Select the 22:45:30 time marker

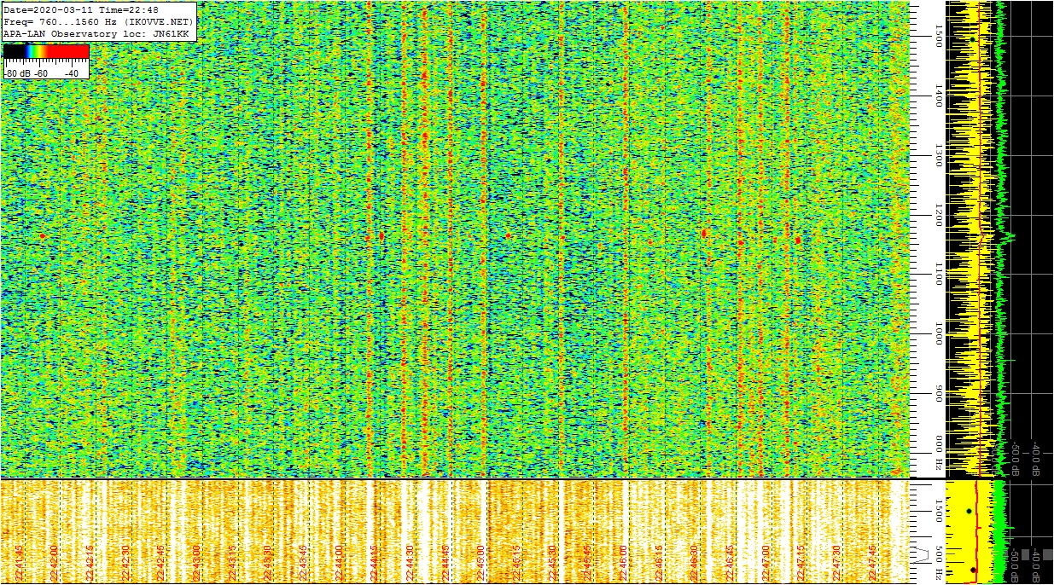coord(552,563)
